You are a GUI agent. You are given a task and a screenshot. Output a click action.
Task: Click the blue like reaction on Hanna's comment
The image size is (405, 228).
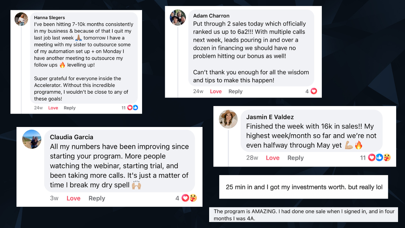click(135, 108)
